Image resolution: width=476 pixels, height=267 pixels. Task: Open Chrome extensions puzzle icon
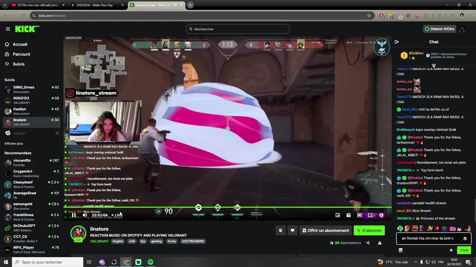426,16
